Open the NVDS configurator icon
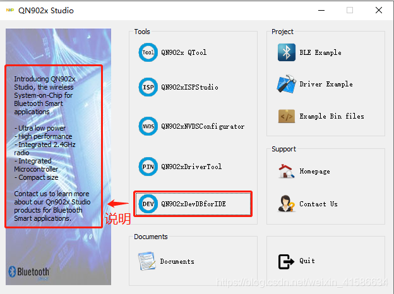The height and width of the screenshot is (294, 394). (148, 126)
